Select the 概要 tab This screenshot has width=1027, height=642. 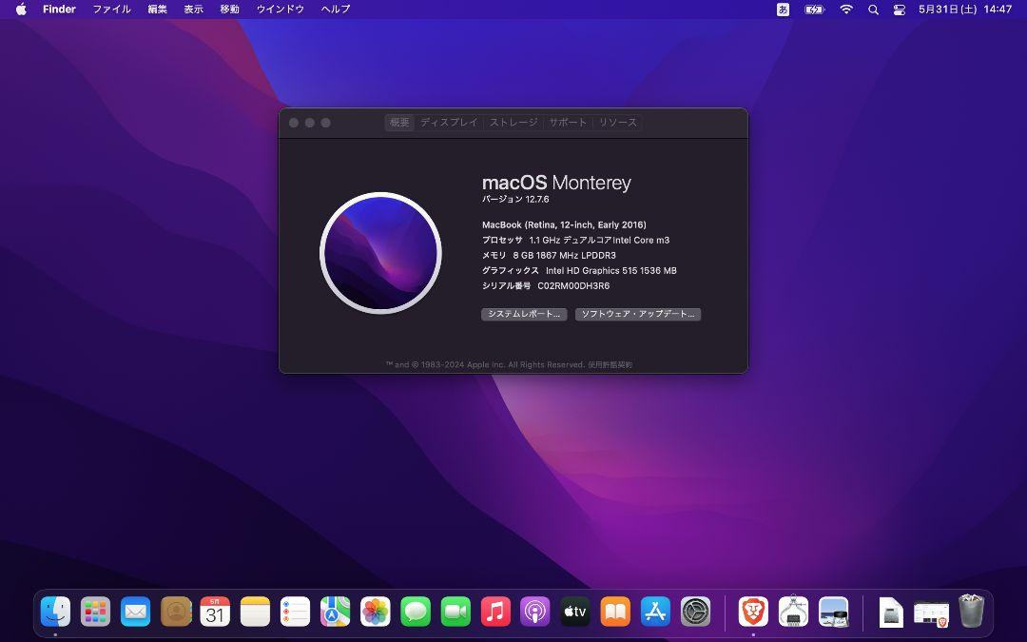pos(399,123)
